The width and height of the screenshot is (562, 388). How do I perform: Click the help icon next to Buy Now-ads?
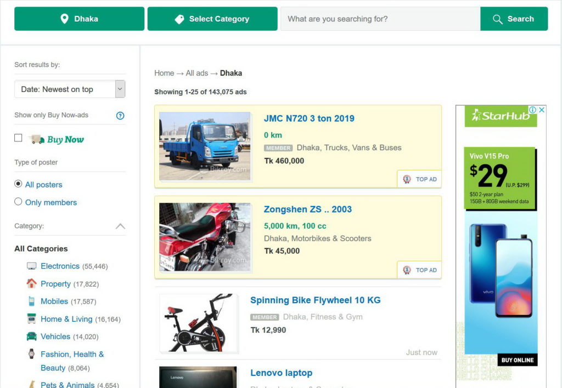pyautogui.click(x=120, y=115)
